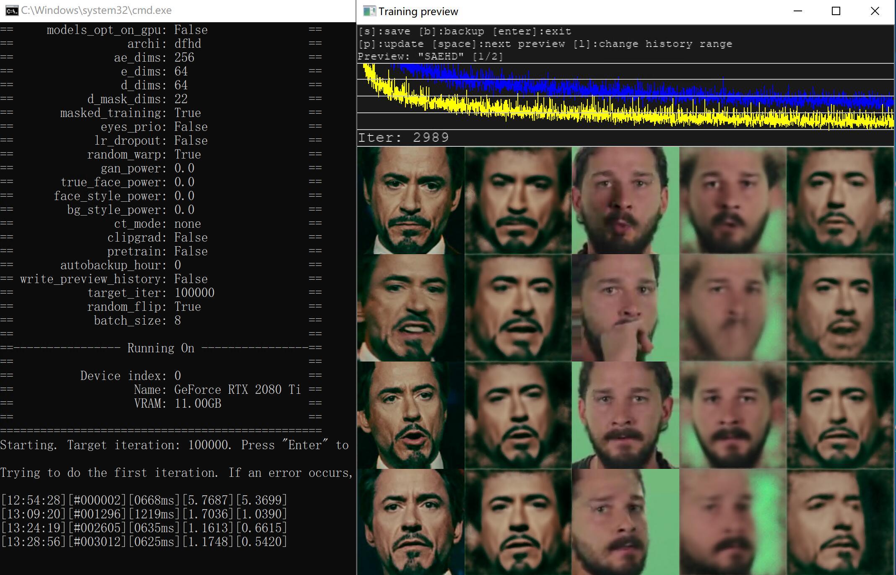Click log line with iteration #000002

(x=144, y=500)
